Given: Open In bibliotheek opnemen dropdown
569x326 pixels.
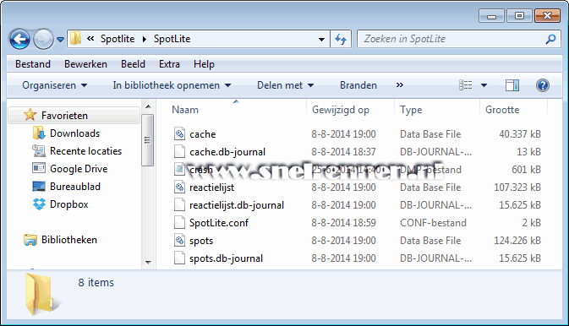Looking at the screenshot, I should [x=172, y=85].
